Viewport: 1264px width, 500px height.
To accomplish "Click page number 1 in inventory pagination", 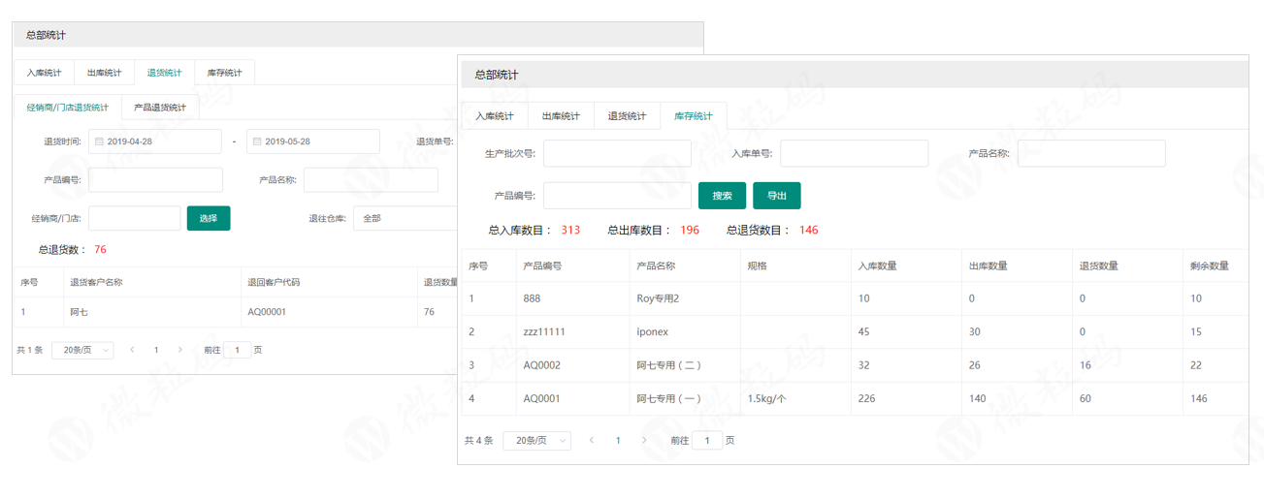I will (x=618, y=441).
